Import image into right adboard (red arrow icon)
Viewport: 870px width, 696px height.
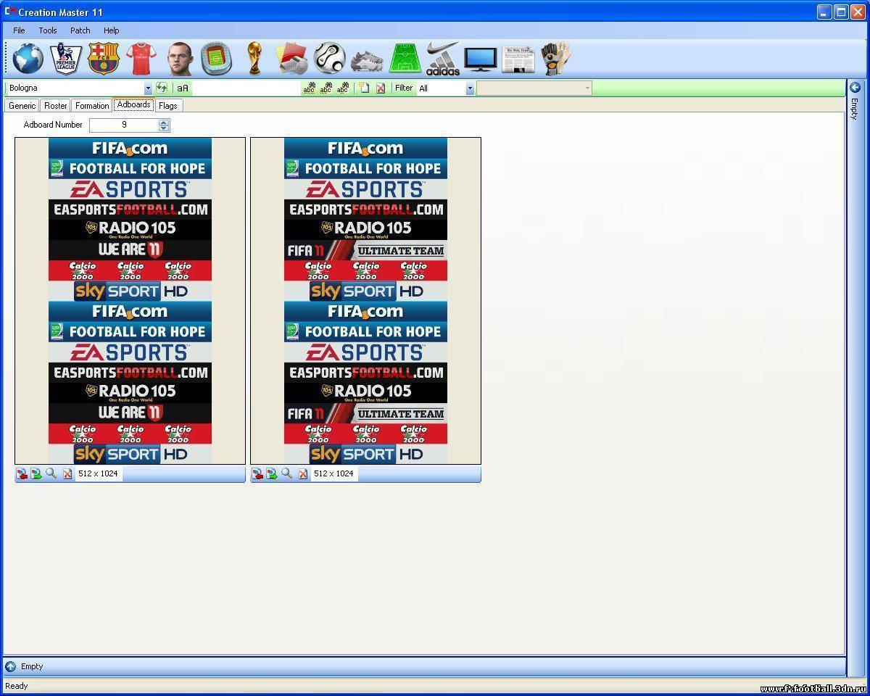pyautogui.click(x=257, y=473)
